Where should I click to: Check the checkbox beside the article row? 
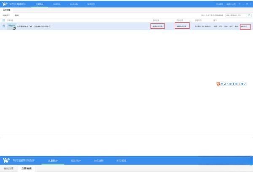coord(4,26)
